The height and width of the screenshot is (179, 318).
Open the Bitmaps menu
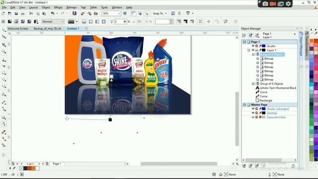[x=72, y=7]
